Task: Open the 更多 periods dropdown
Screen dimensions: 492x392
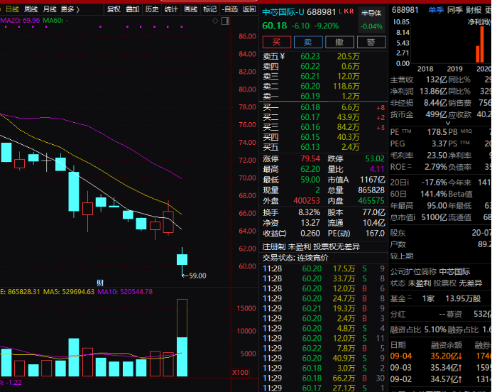Action: [x=70, y=9]
